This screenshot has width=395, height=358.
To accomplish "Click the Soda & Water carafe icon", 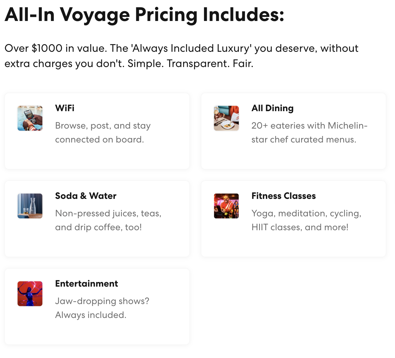I will [x=30, y=206].
